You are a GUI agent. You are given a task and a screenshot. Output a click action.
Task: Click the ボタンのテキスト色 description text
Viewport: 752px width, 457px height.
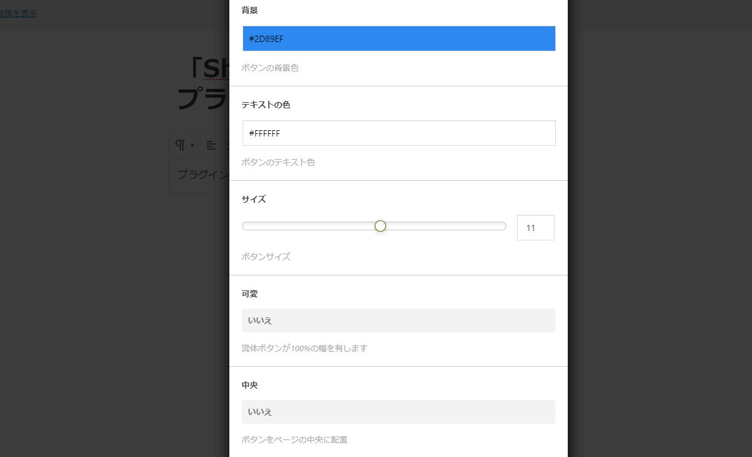point(278,162)
